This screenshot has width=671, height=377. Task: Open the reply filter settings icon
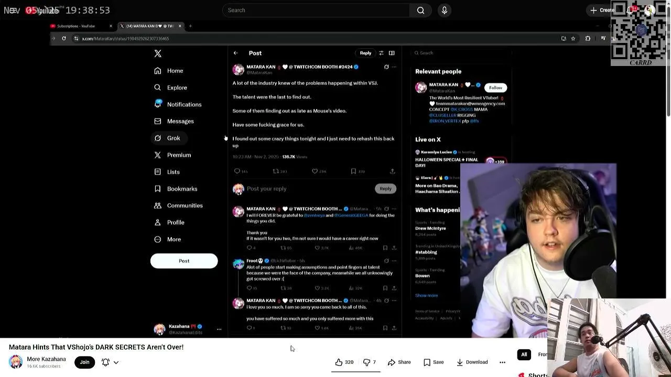point(381,53)
